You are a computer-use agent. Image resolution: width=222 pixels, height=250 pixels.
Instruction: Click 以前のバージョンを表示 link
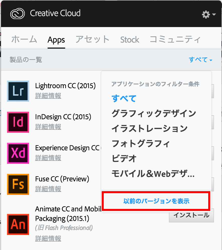pos(156,201)
